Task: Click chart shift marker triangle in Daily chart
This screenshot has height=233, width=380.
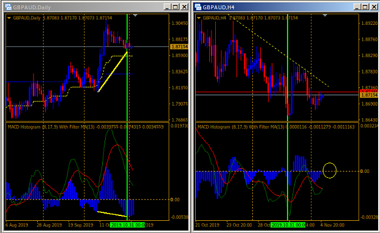Action: pyautogui.click(x=135, y=16)
